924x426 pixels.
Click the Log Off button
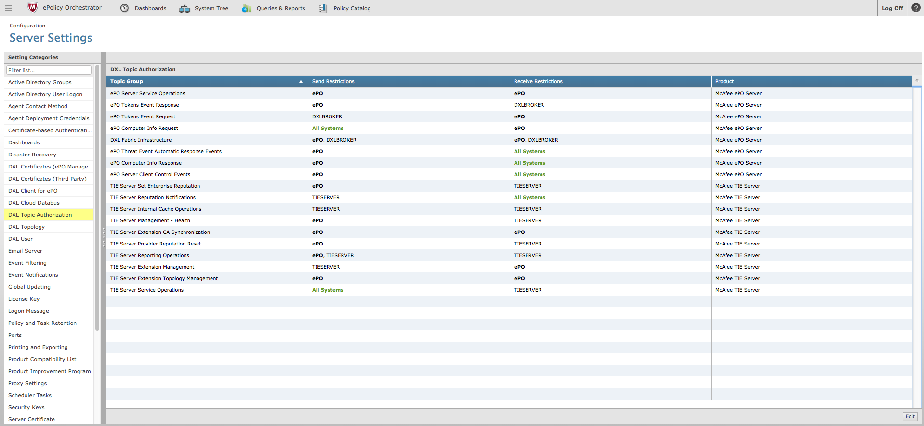coord(892,8)
